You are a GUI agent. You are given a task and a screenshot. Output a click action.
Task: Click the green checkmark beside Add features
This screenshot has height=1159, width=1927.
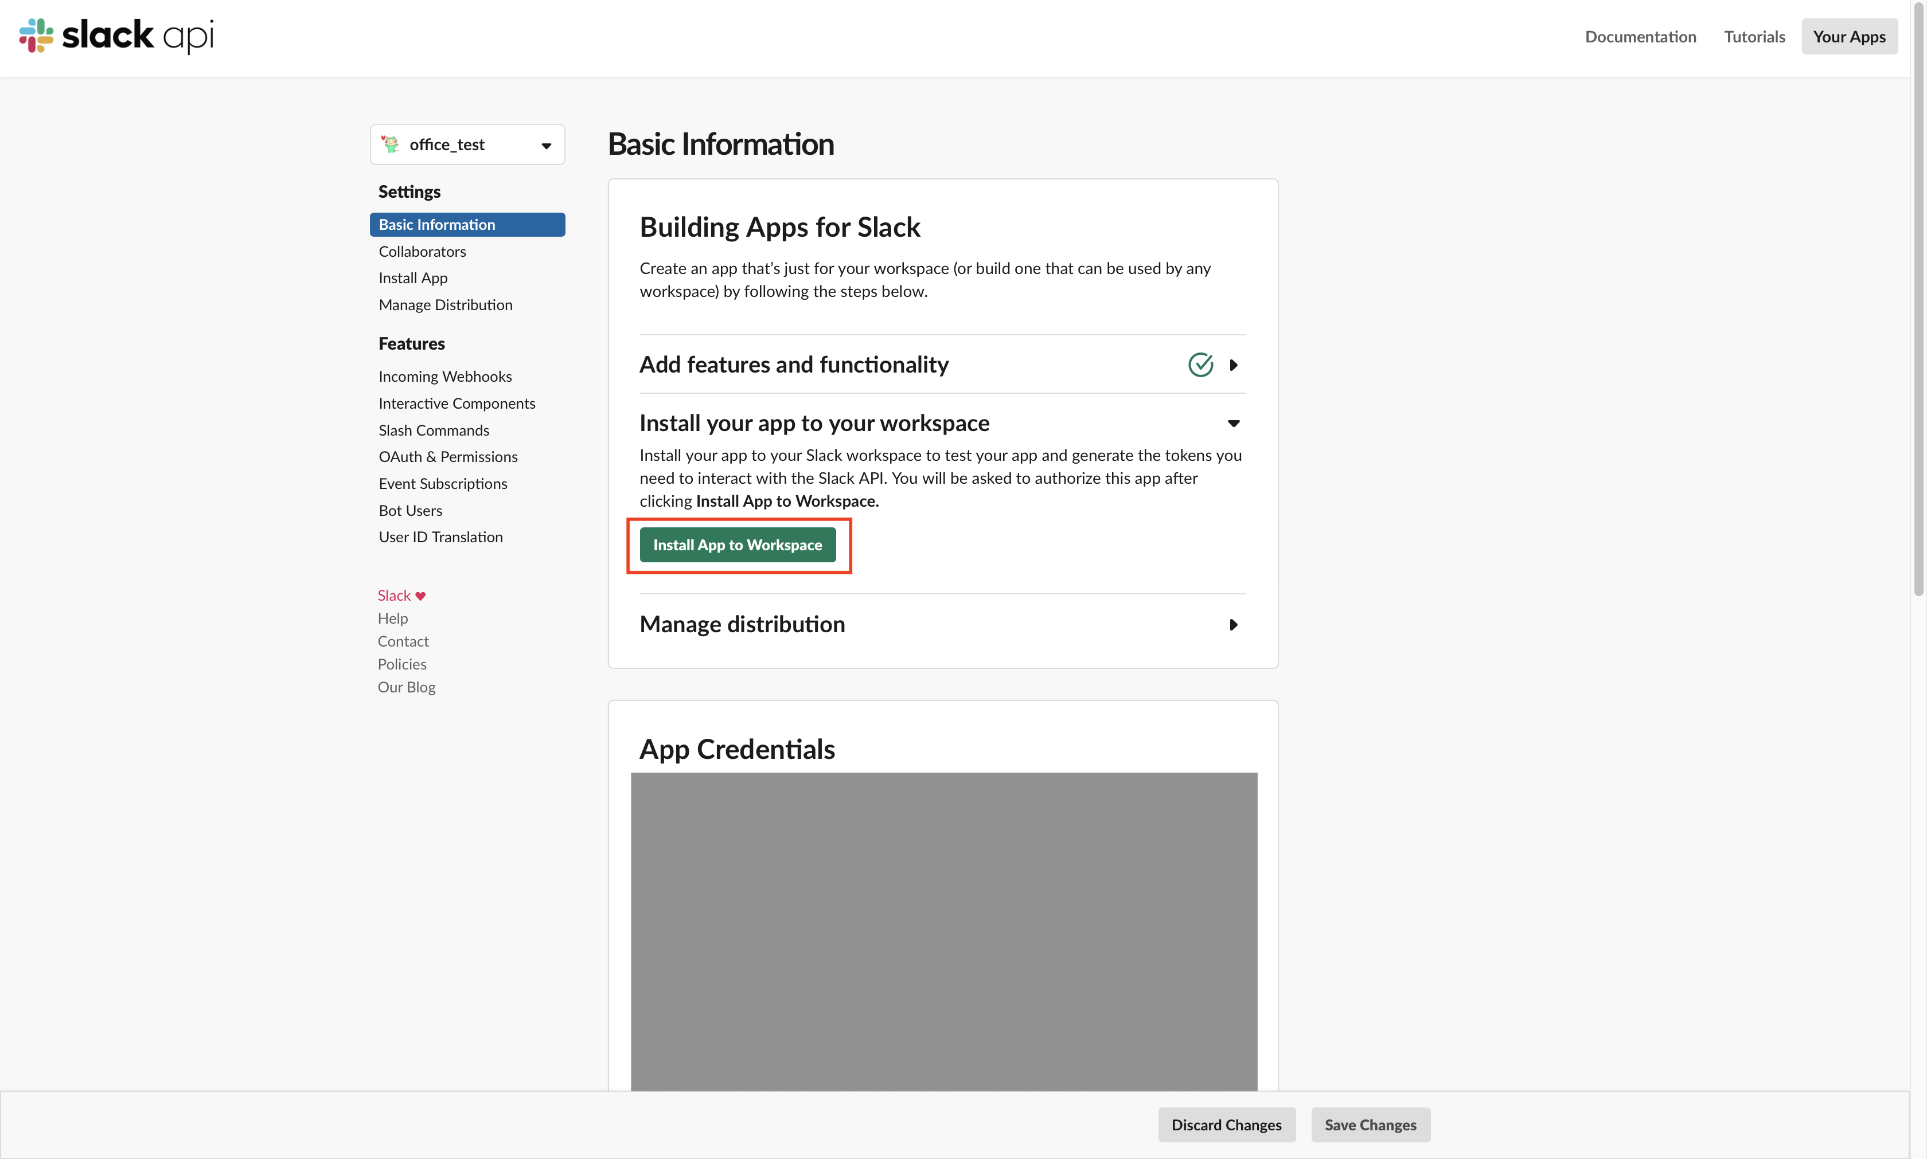pos(1200,365)
